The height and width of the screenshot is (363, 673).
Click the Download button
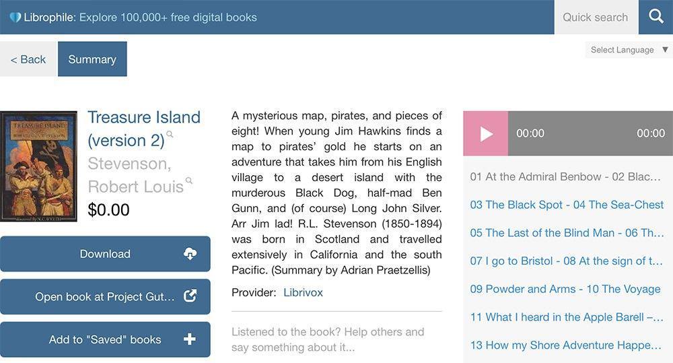[105, 254]
